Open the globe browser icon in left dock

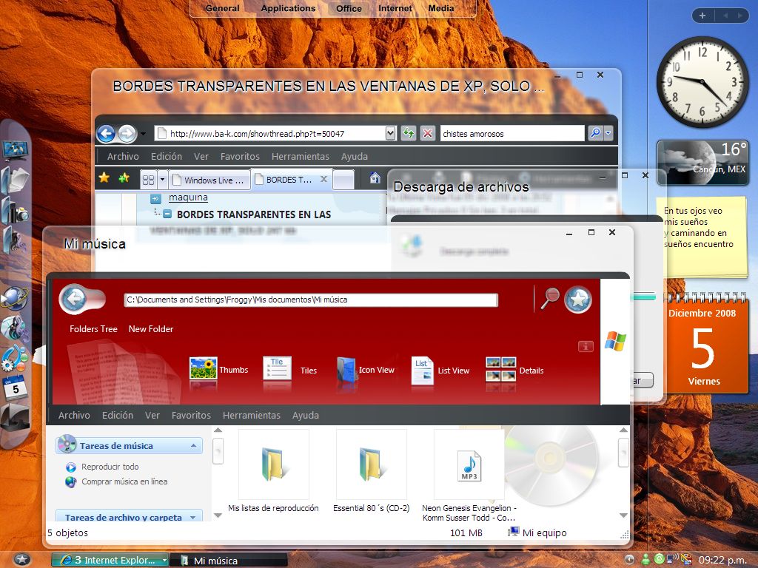[15, 297]
